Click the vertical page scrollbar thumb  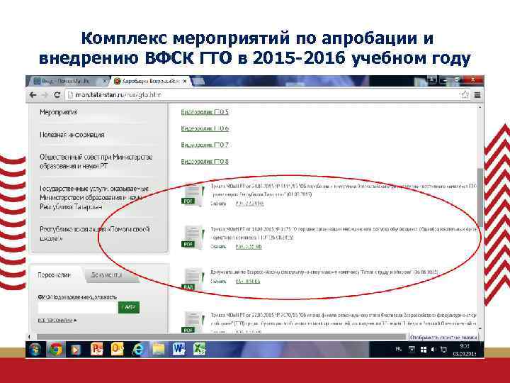click(480, 198)
